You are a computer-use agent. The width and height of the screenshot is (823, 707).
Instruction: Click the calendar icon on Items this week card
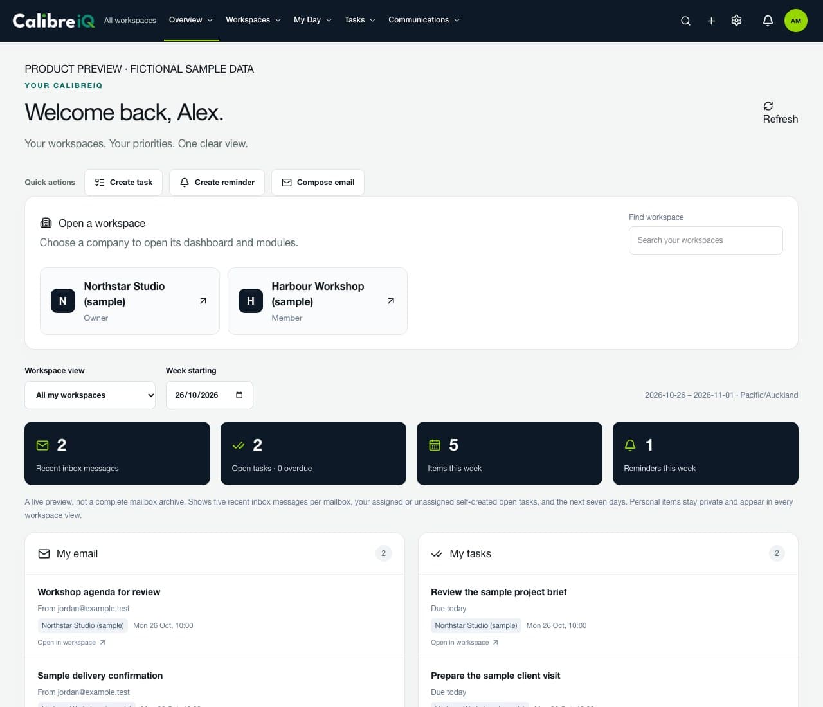(435, 445)
